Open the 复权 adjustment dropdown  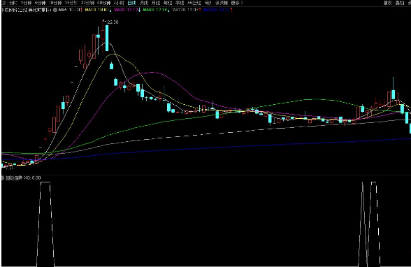[388, 3]
